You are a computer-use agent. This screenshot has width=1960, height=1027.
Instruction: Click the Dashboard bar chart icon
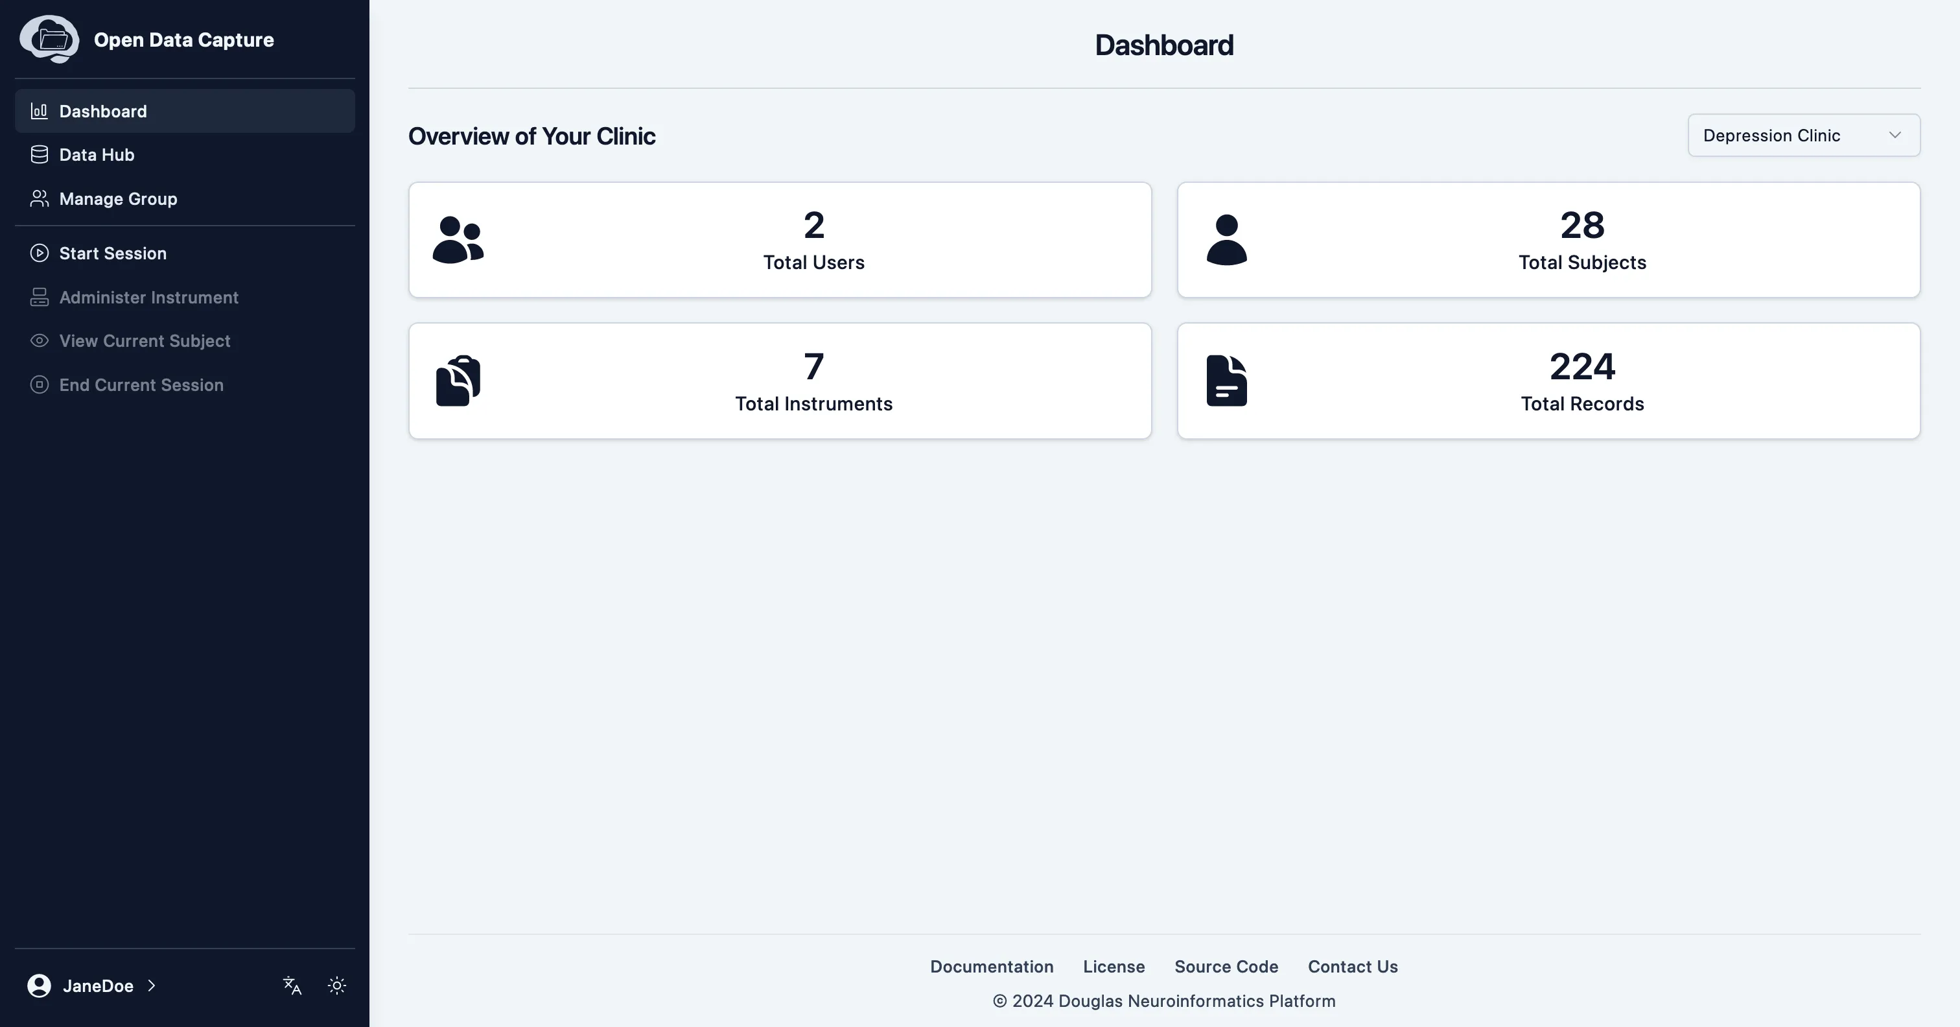[x=39, y=111]
